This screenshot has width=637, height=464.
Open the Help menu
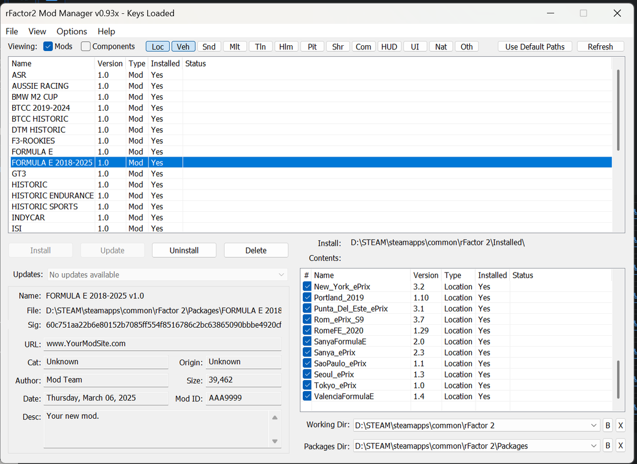pos(106,31)
